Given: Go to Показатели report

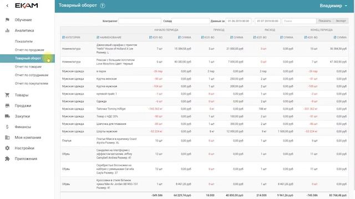Looking at the screenshot, I should (24, 41).
